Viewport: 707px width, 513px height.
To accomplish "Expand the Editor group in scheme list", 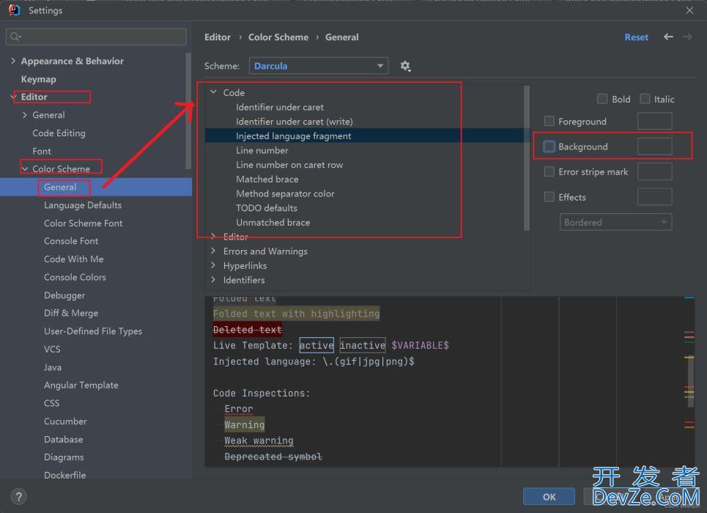I will [213, 236].
